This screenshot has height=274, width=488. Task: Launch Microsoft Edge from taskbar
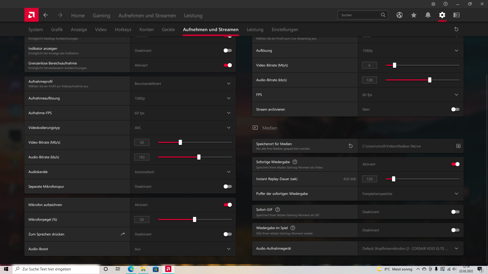tap(131, 269)
